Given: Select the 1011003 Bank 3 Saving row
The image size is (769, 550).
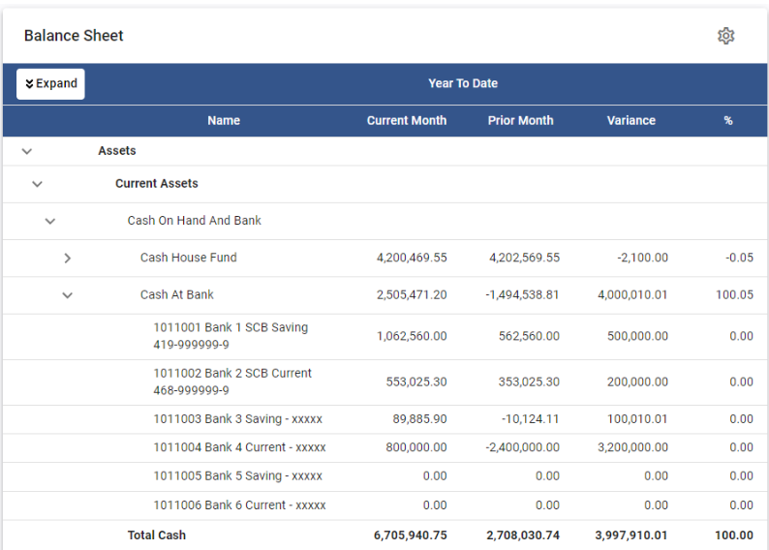Looking at the screenshot, I should click(237, 419).
